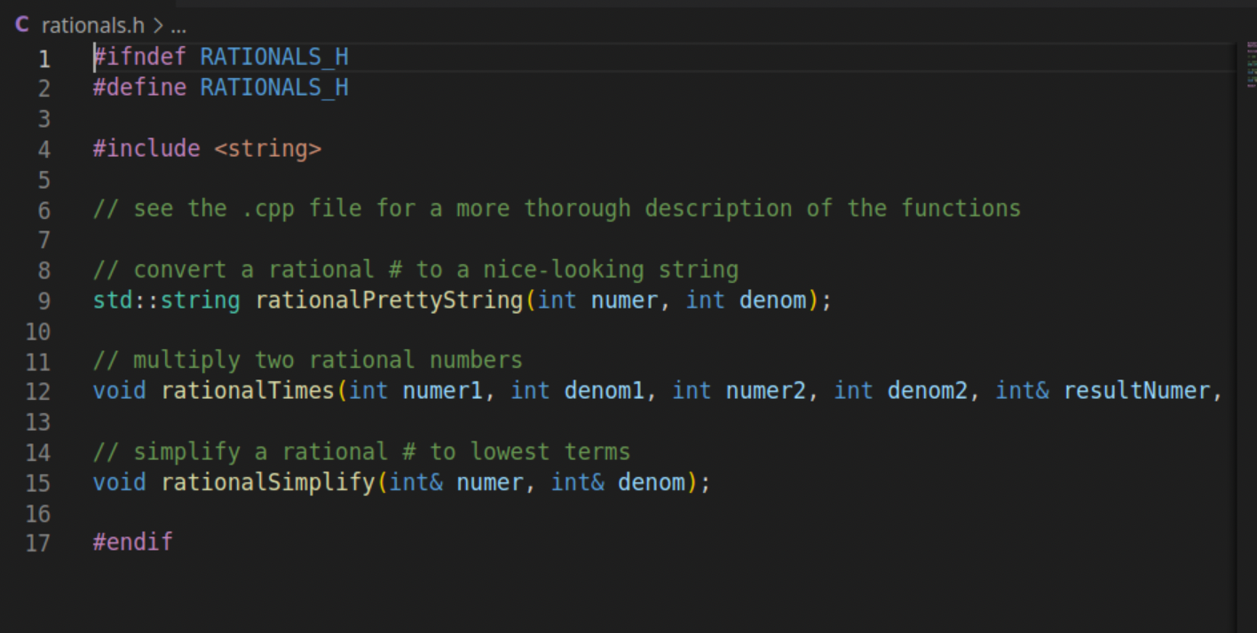This screenshot has width=1257, height=633.
Task: Click the #endif directive on line 17
Action: coord(131,542)
